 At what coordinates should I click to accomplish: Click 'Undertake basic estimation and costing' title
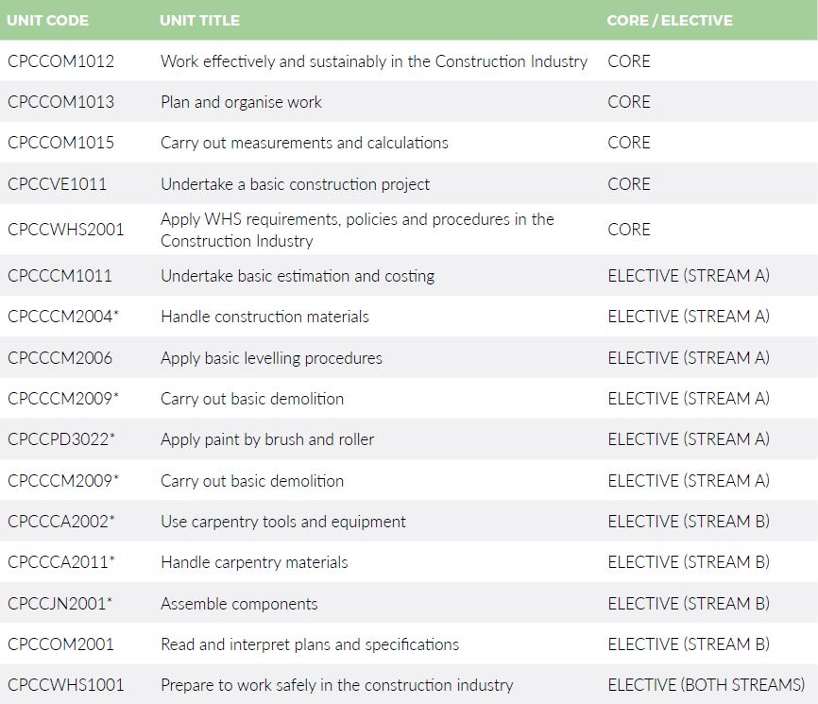pos(298,276)
